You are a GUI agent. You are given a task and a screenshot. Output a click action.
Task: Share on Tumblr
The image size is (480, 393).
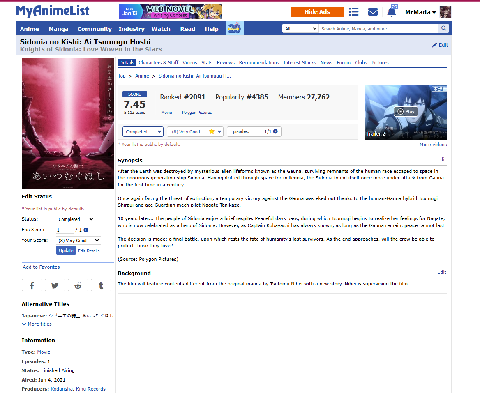pyautogui.click(x=101, y=285)
